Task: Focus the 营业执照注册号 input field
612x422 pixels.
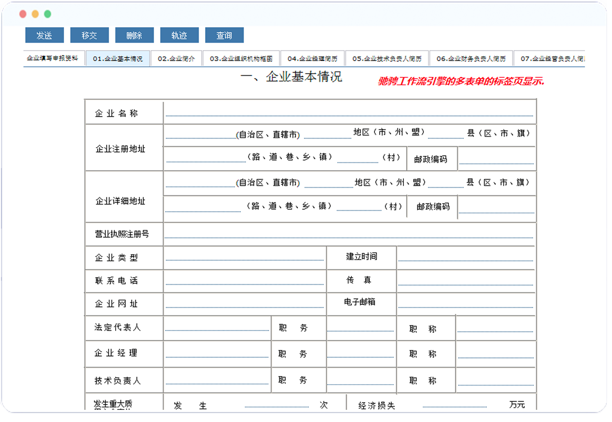Action: [x=349, y=233]
